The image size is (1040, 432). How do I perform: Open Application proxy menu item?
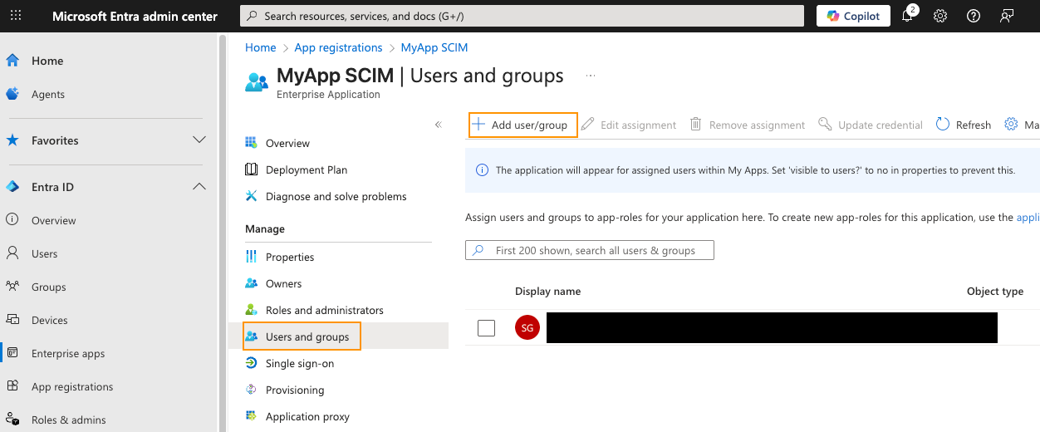point(307,416)
